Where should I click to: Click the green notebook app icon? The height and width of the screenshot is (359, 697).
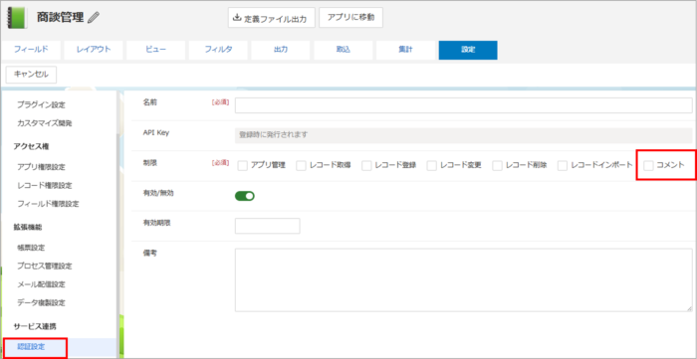click(18, 18)
